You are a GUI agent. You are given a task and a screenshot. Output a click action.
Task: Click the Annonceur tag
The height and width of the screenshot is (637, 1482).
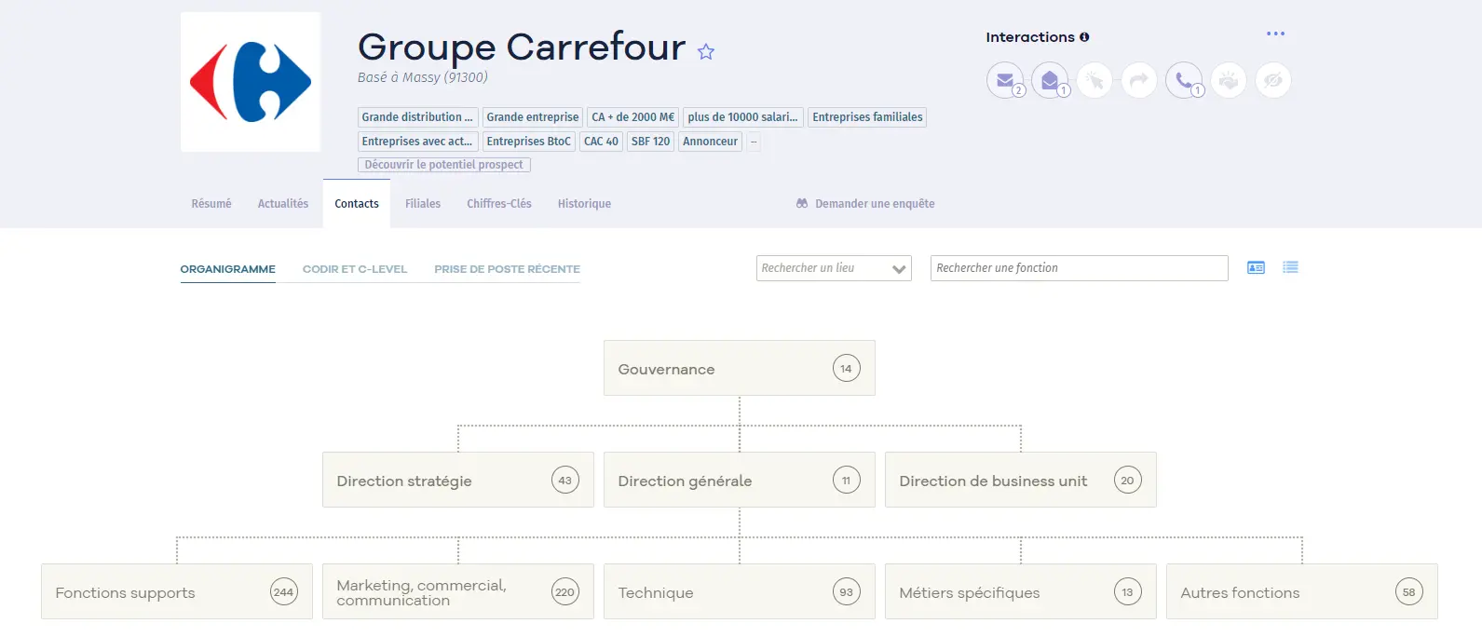point(710,142)
